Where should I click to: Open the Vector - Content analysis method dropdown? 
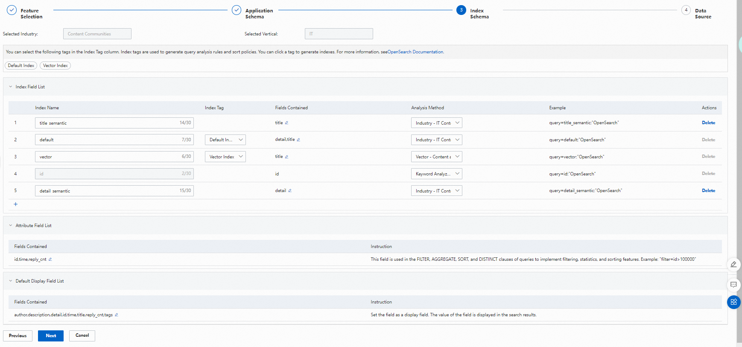[x=437, y=157]
